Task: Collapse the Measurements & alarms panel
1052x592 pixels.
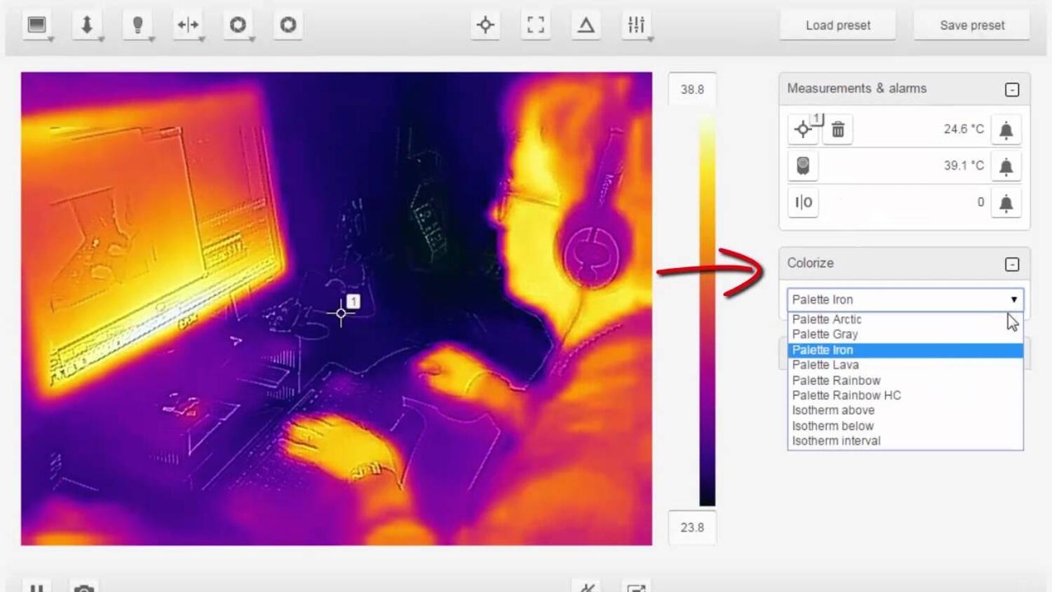Action: click(1012, 90)
